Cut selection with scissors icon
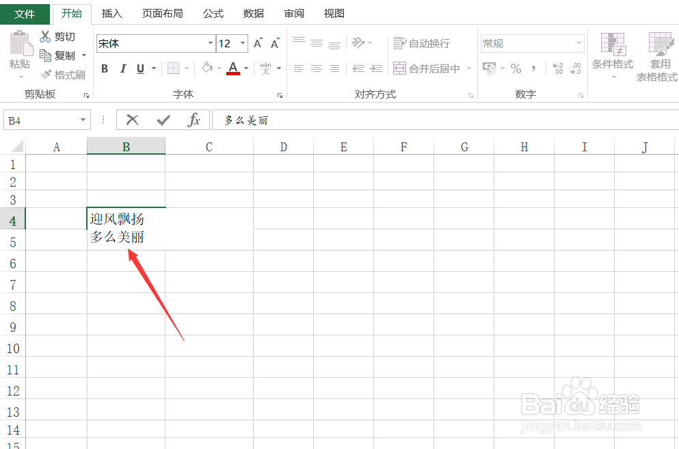 point(45,36)
